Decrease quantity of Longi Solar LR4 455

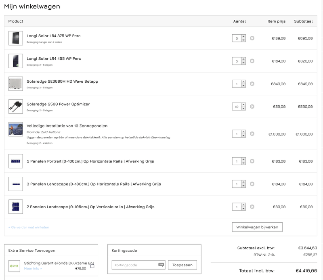(243, 63)
